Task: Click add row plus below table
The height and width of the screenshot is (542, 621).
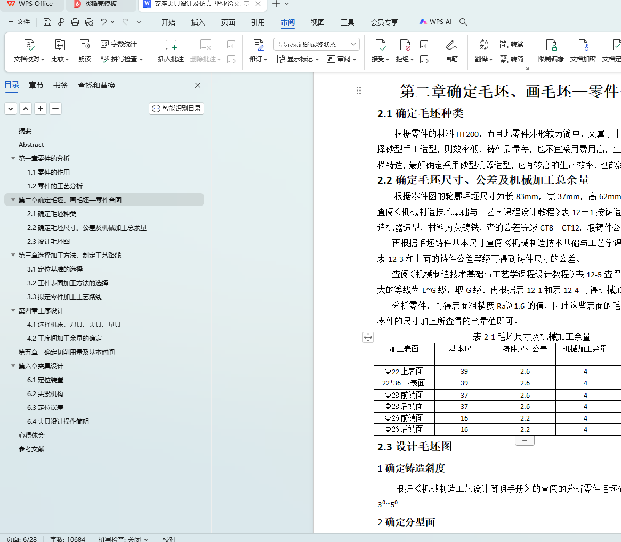Action: 525,441
